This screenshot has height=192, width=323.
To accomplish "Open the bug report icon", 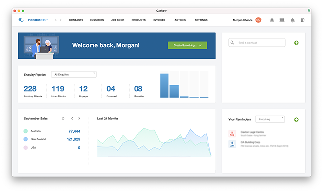I will [x=272, y=20].
